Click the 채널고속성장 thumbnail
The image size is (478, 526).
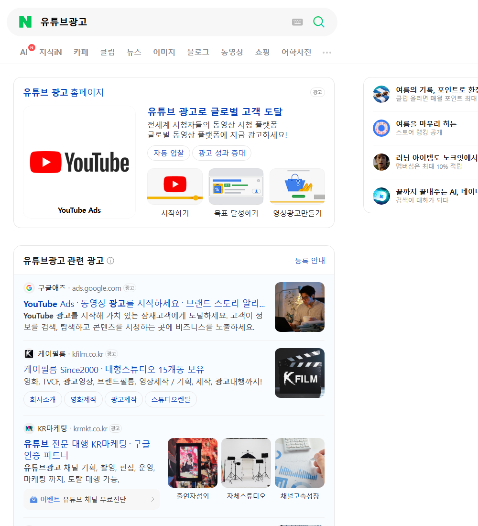click(300, 462)
